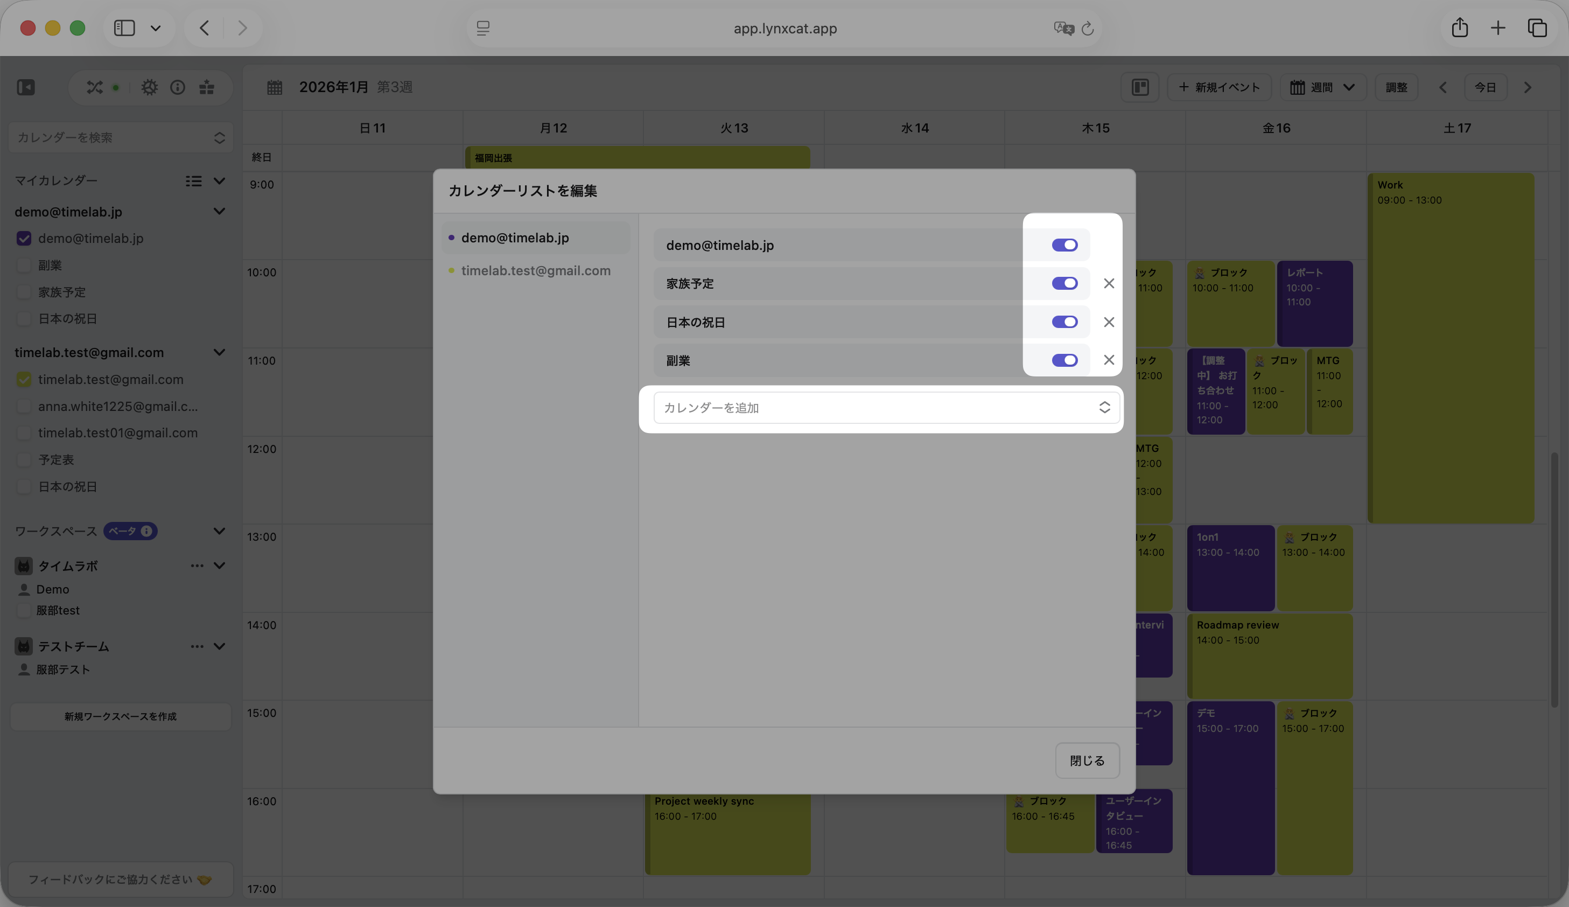Click the info circle icon in sidebar

tap(178, 87)
